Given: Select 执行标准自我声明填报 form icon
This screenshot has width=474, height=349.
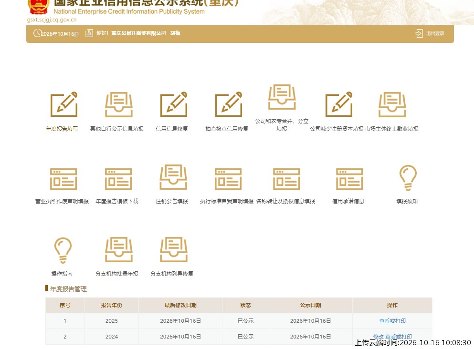Looking at the screenshot, I should pyautogui.click(x=228, y=179).
